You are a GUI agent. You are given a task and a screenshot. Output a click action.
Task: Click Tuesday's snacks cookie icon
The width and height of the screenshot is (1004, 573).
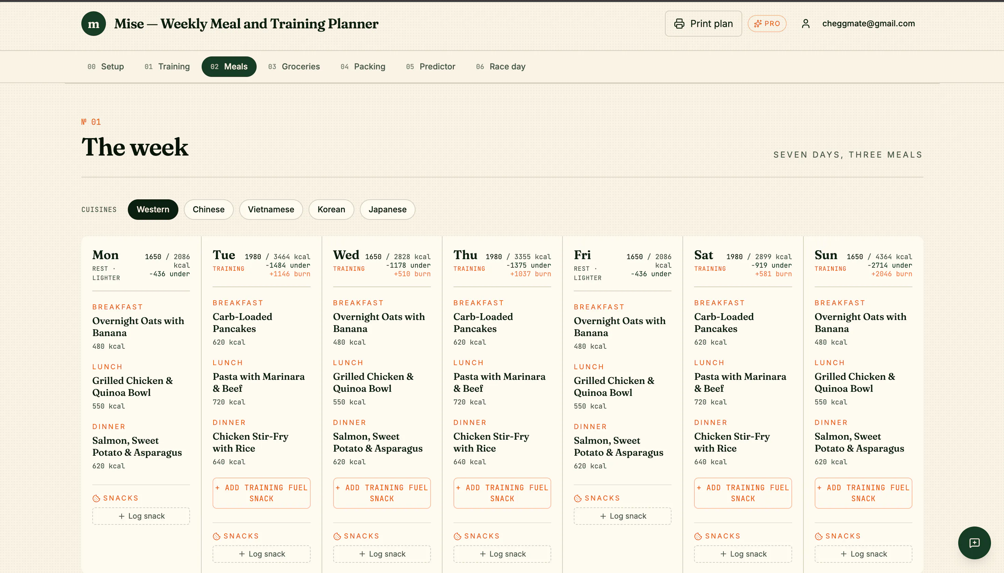pyautogui.click(x=217, y=536)
